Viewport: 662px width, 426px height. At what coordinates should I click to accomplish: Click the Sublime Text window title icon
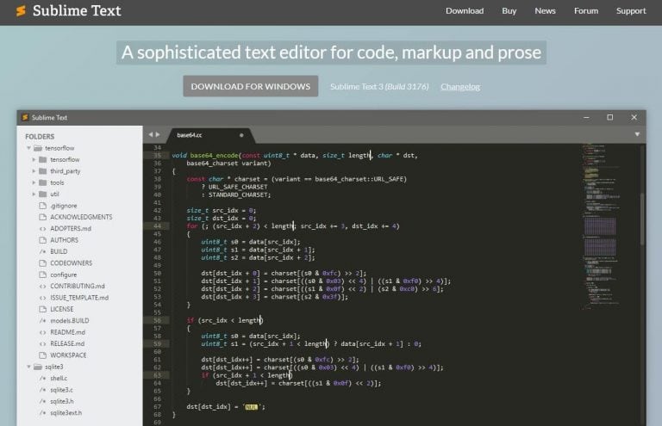coord(25,117)
